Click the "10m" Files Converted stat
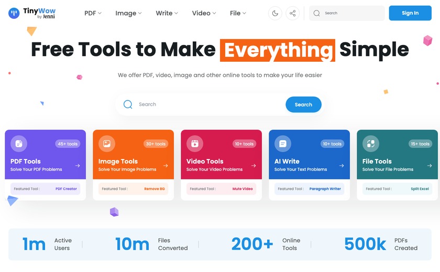 click(132, 244)
